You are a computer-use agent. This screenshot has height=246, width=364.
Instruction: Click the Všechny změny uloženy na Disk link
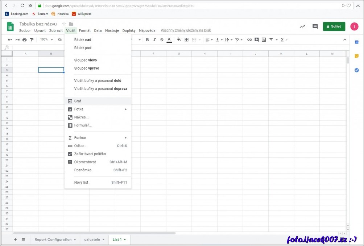click(x=186, y=30)
